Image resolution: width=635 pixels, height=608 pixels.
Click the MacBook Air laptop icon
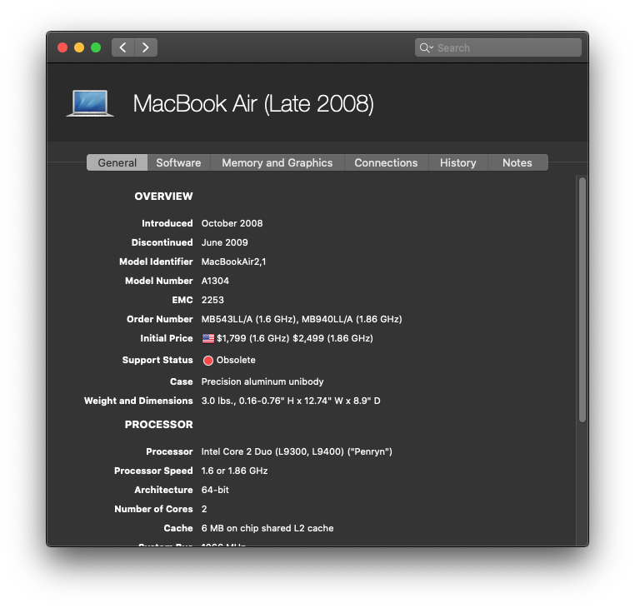tap(90, 103)
